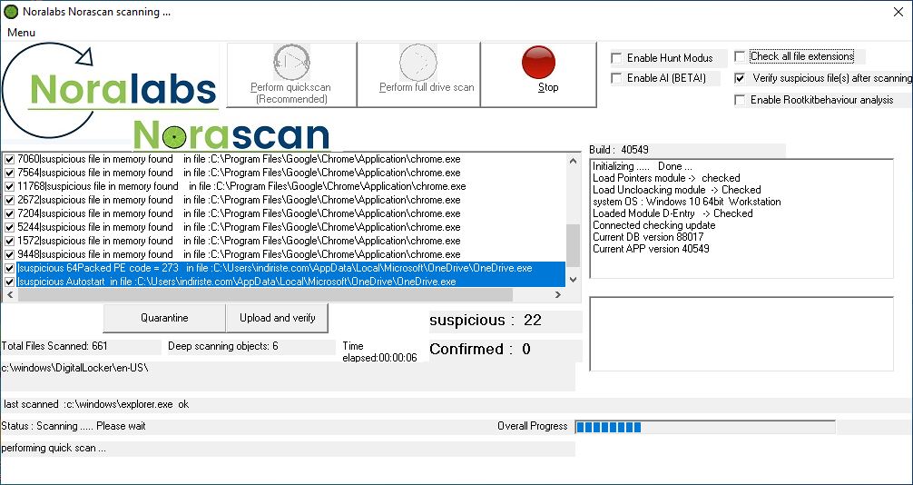Uncheck the suspicious Autostart OneDrive checkbox
The width and height of the screenshot is (913, 485).
coord(9,282)
